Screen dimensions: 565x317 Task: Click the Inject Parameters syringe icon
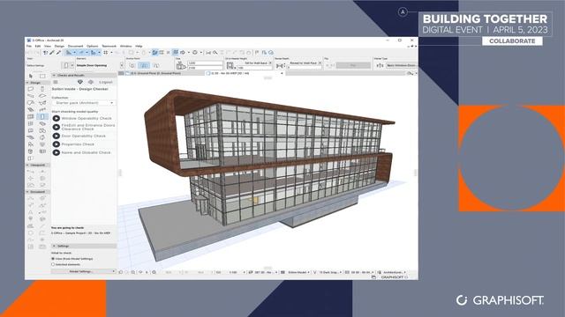58,53
